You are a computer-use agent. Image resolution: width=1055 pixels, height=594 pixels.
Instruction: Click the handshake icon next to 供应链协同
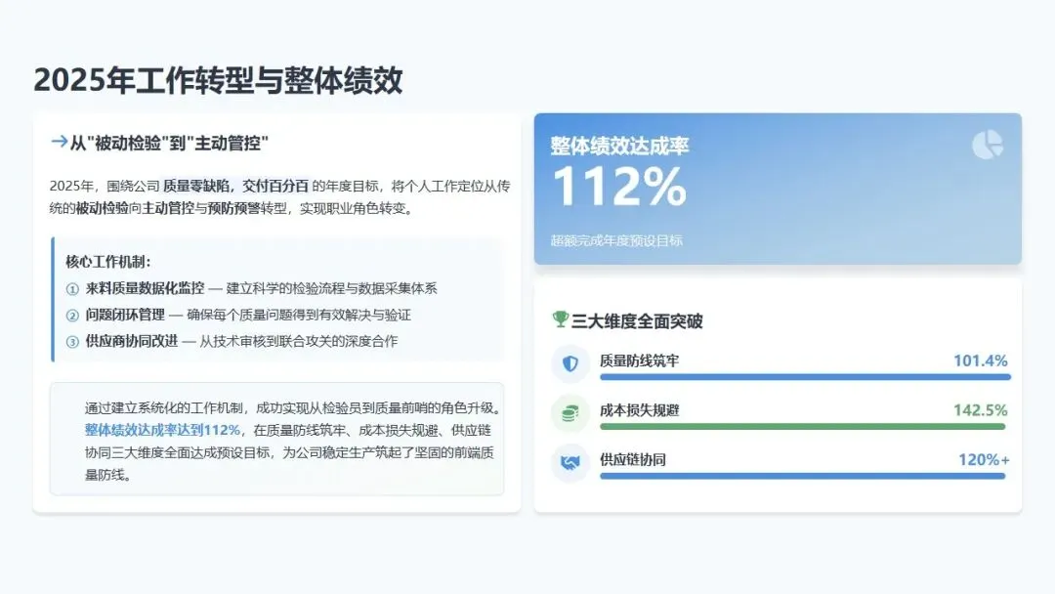pyautogui.click(x=570, y=461)
